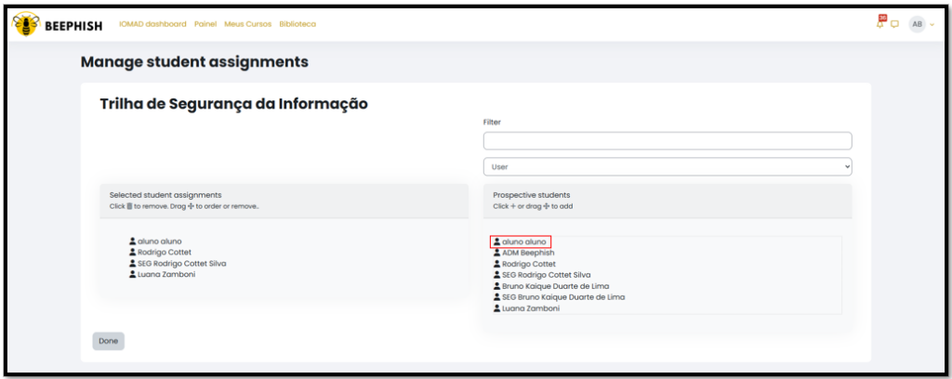Click the Done button
The height and width of the screenshot is (379, 952).
tap(108, 341)
